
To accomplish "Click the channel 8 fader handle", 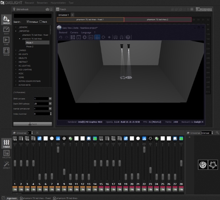I will point(58,150).
